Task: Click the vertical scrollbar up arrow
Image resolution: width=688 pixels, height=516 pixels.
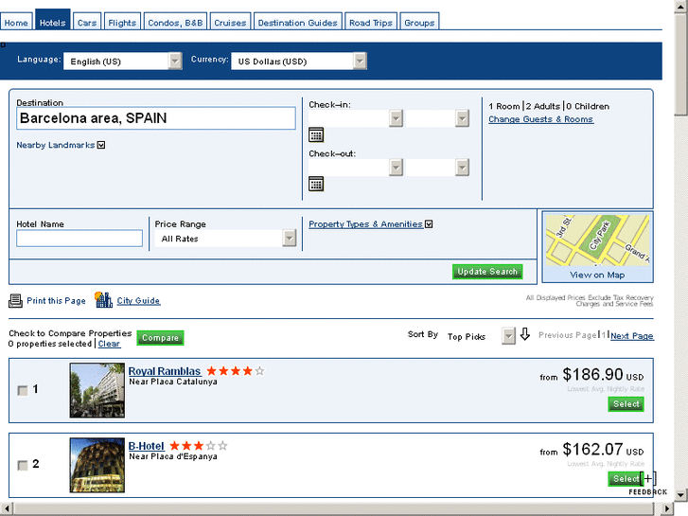Action: [x=681, y=7]
